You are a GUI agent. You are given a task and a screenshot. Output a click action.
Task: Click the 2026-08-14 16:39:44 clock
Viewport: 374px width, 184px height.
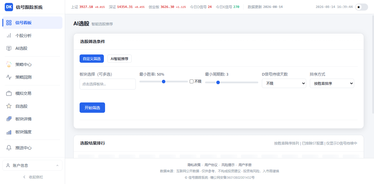click(334, 7)
